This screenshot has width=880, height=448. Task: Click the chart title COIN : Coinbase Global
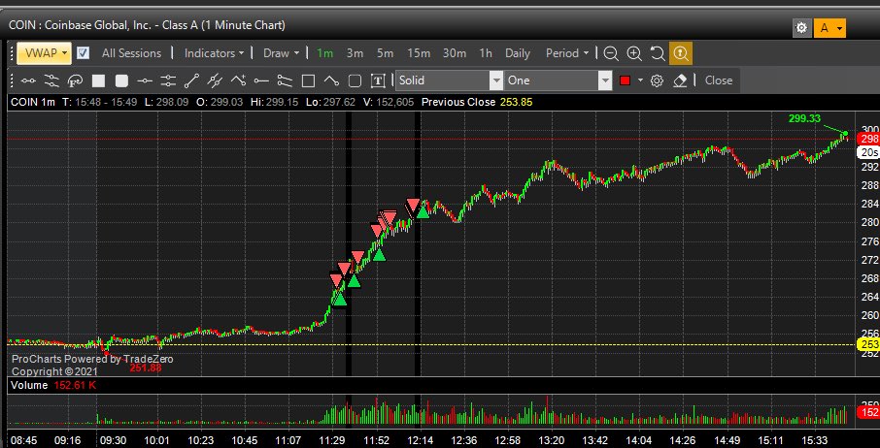(147, 25)
